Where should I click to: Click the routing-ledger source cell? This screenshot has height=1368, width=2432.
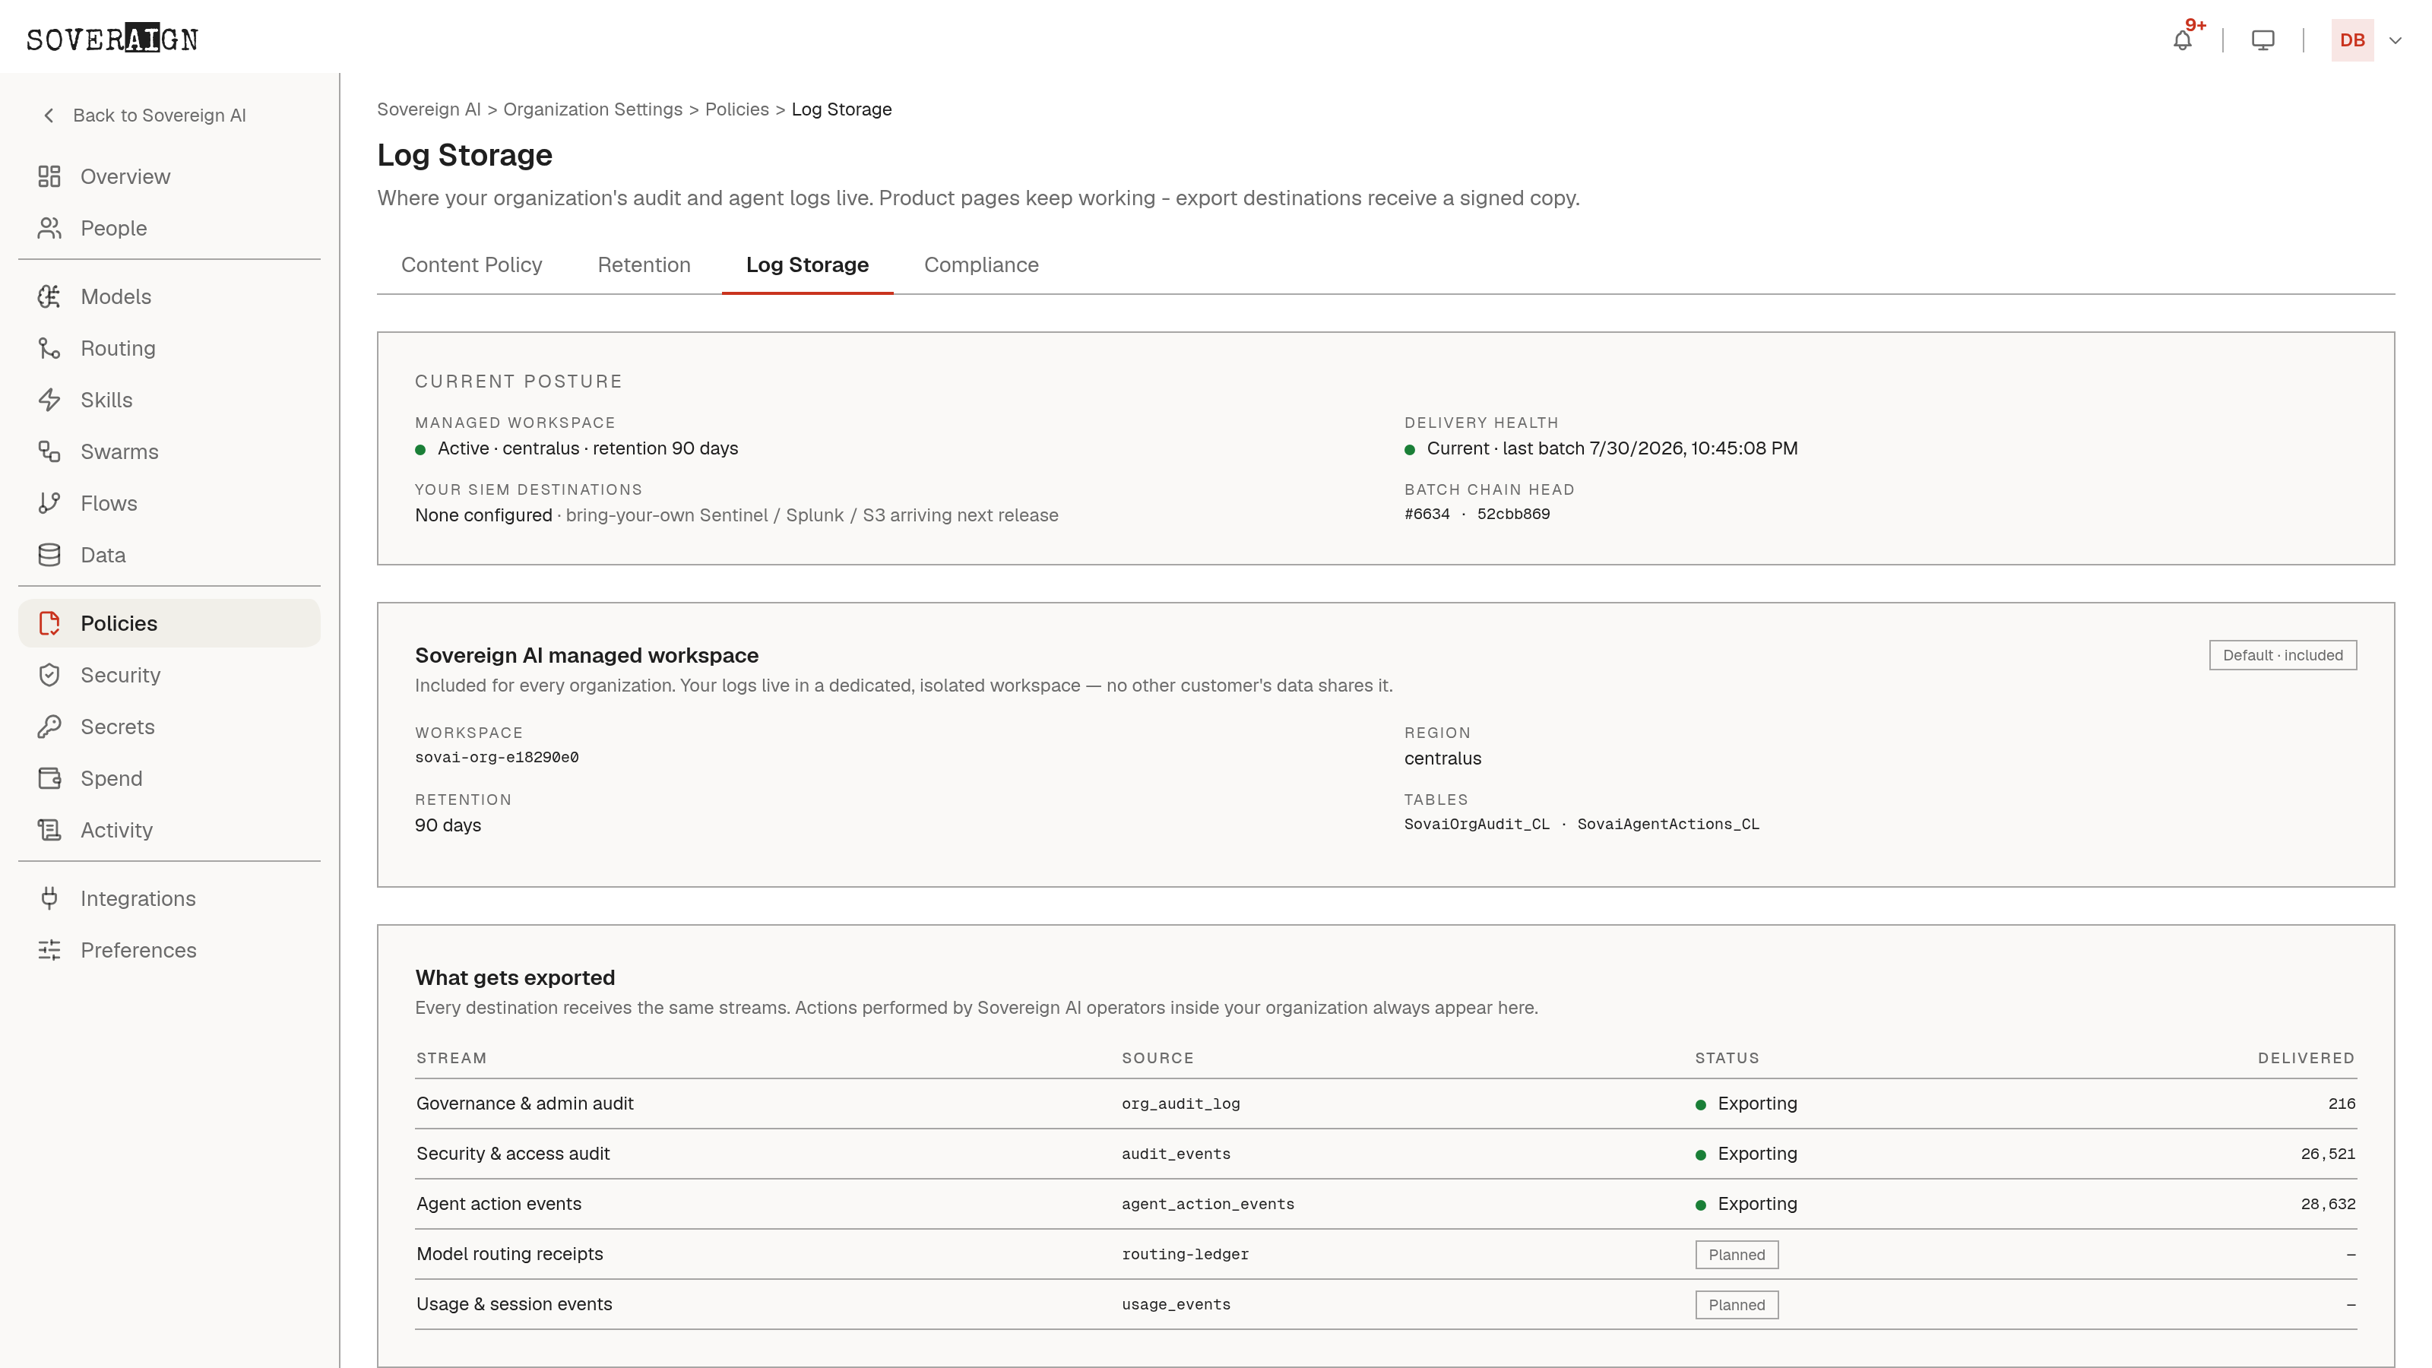pos(1185,1255)
